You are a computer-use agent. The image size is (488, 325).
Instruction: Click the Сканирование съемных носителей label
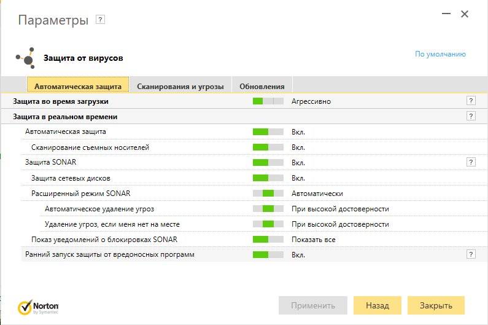coord(90,147)
